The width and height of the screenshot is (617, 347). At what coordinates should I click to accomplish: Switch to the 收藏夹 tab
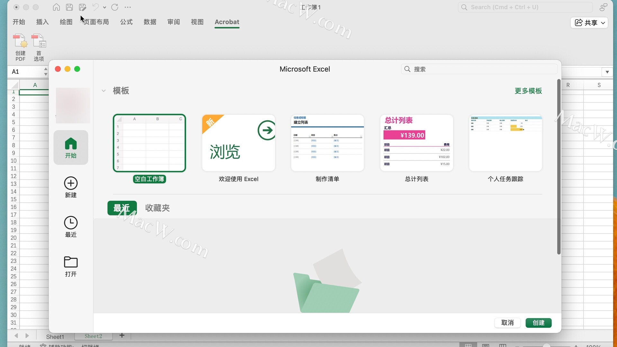point(157,208)
